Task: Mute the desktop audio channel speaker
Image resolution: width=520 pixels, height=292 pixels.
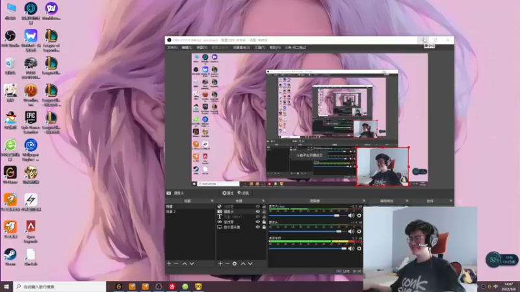Action: (x=351, y=249)
